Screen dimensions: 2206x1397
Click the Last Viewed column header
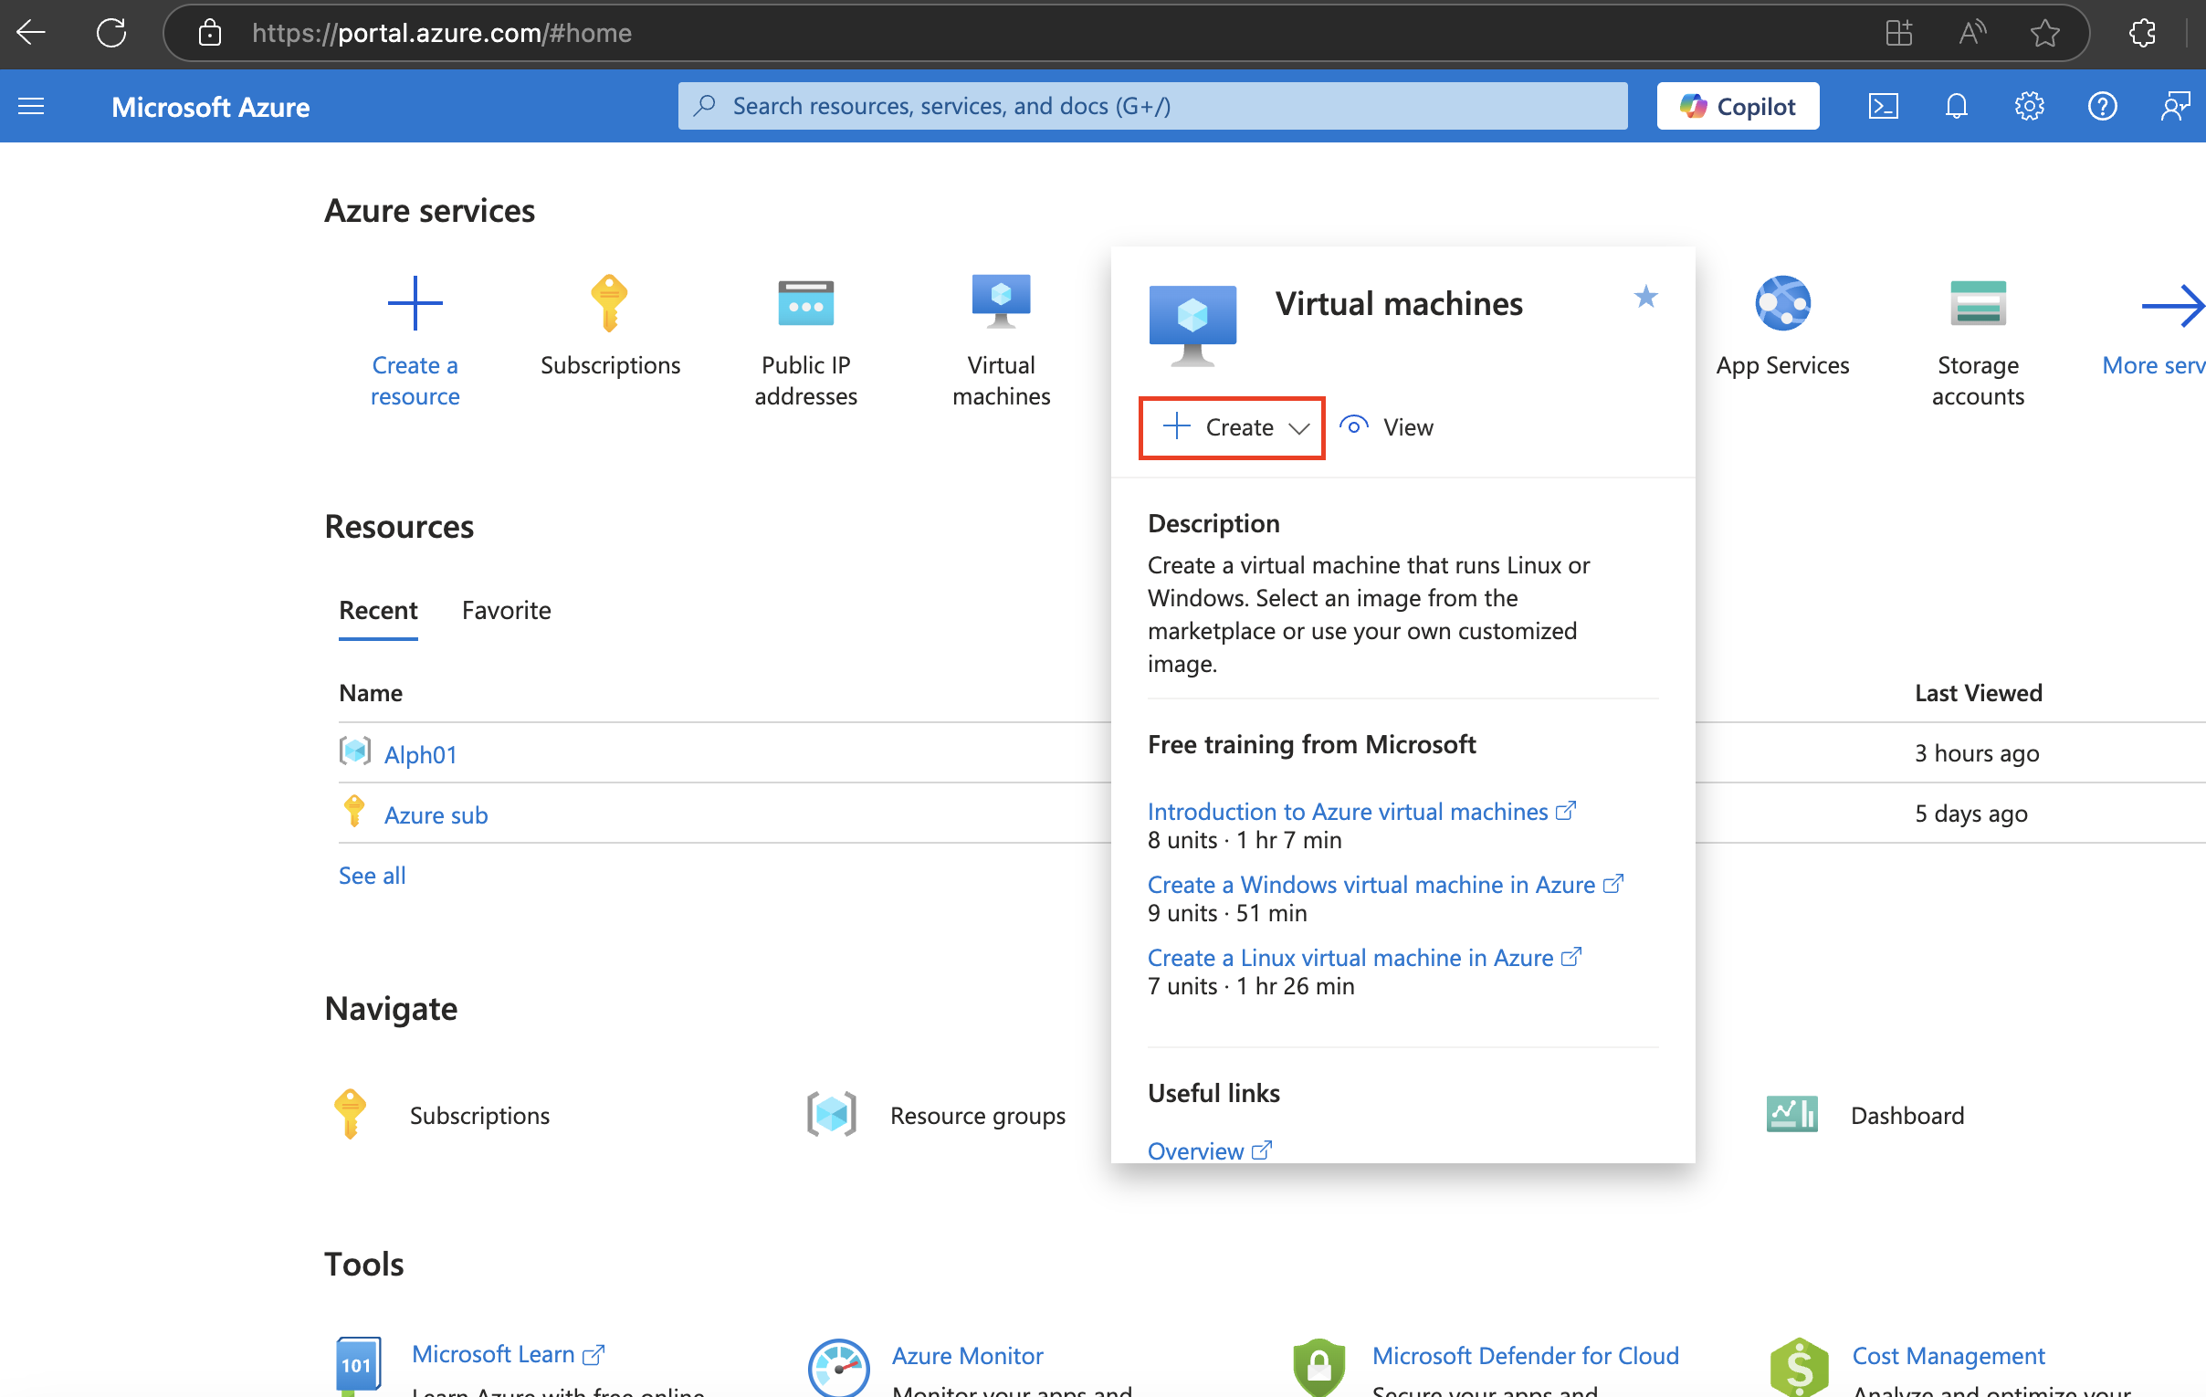pyautogui.click(x=1978, y=692)
